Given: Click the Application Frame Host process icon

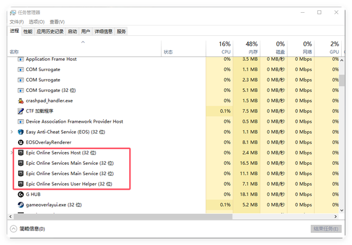Looking at the screenshot, I should pyautogui.click(x=21, y=59).
